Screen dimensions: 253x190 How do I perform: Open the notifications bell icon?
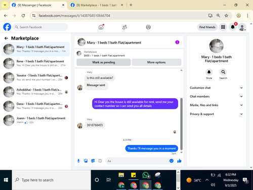[233, 27]
